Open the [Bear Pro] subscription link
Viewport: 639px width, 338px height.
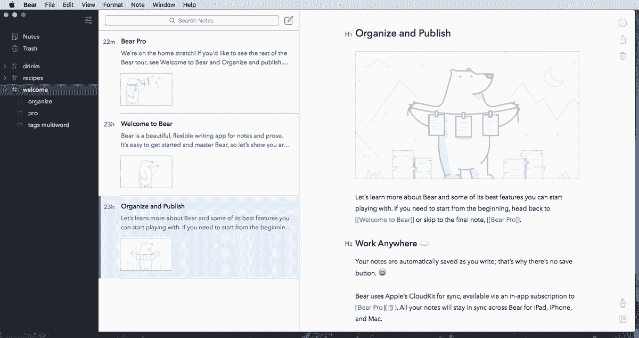click(x=371, y=308)
